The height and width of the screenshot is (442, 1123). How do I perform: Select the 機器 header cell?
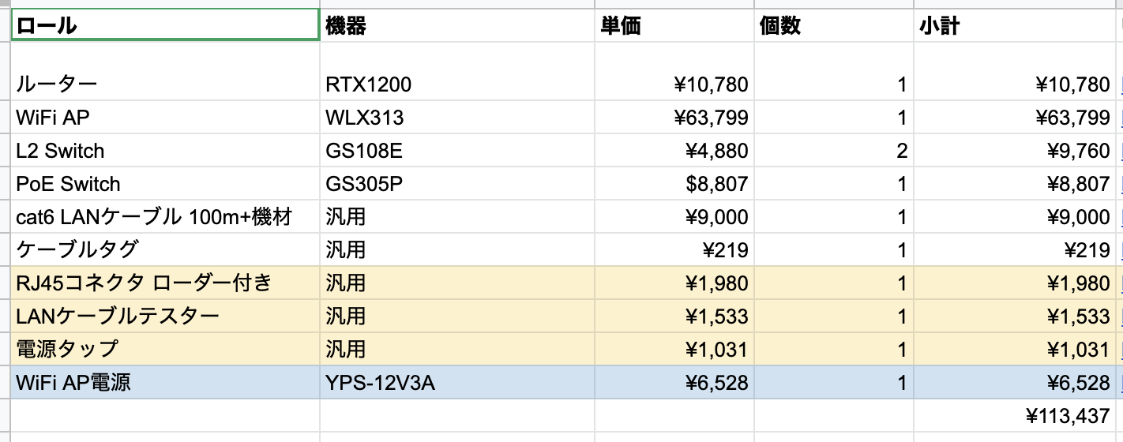click(458, 26)
